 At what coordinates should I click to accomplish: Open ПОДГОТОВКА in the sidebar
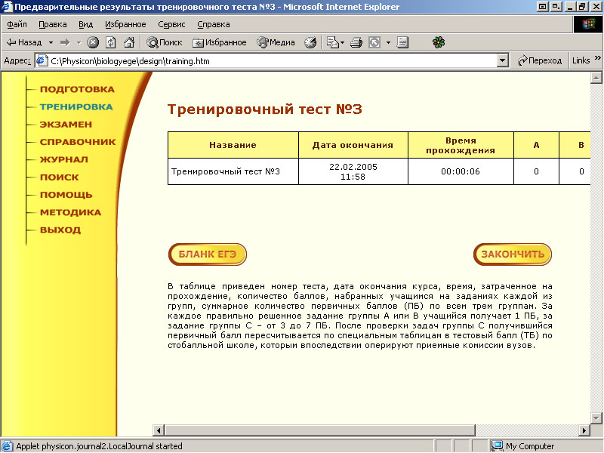pos(77,89)
